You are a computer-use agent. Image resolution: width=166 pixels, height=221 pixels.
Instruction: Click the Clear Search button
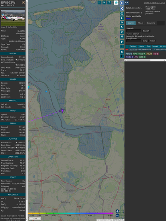point(133,34)
